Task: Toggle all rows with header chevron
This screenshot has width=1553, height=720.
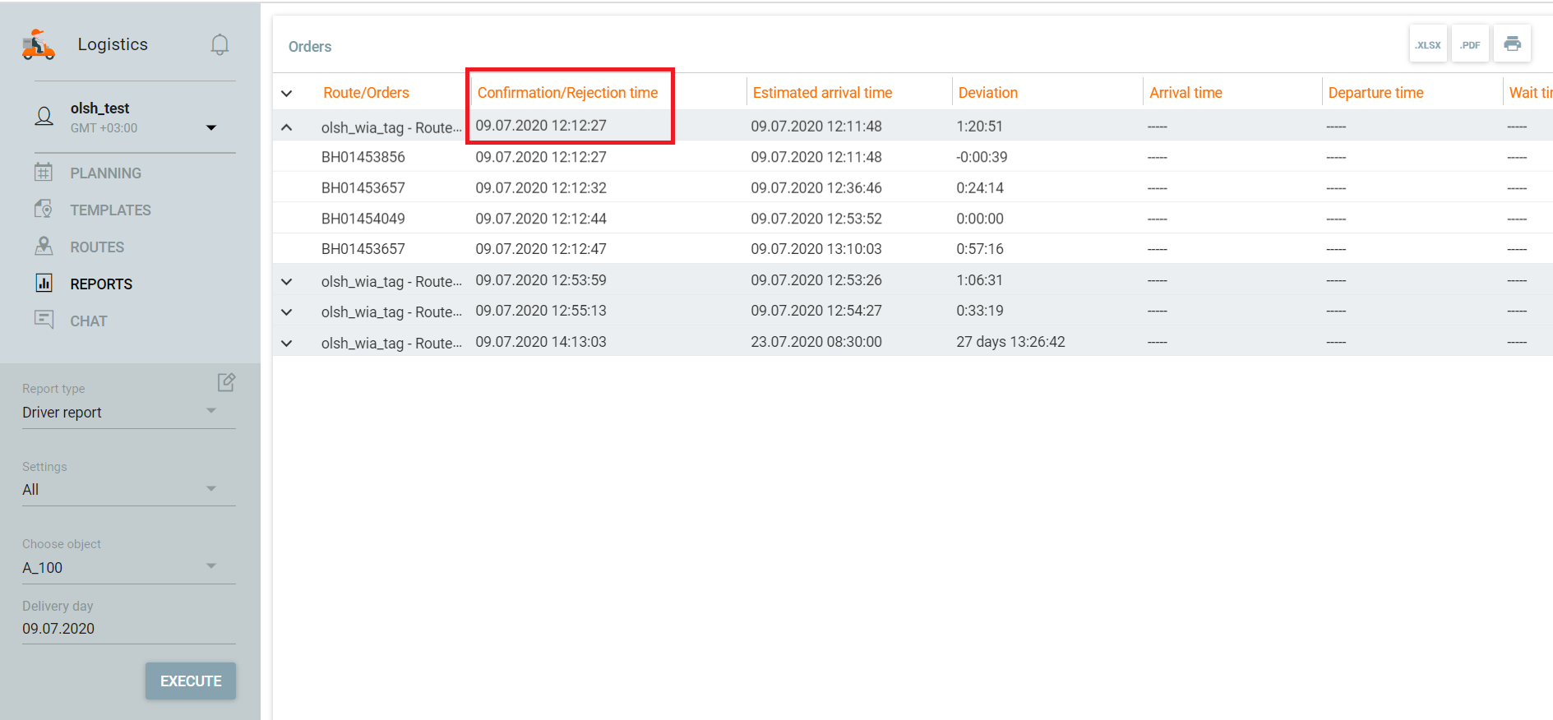Action: point(287,94)
